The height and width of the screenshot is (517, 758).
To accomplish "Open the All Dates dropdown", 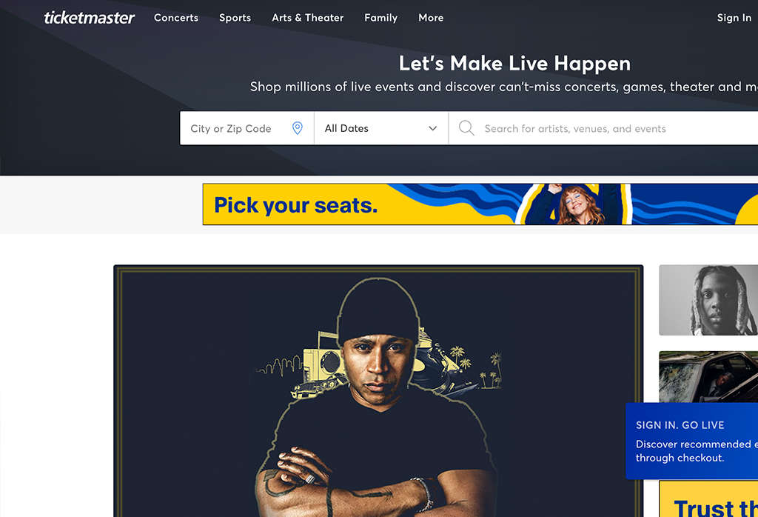I will tap(381, 128).
